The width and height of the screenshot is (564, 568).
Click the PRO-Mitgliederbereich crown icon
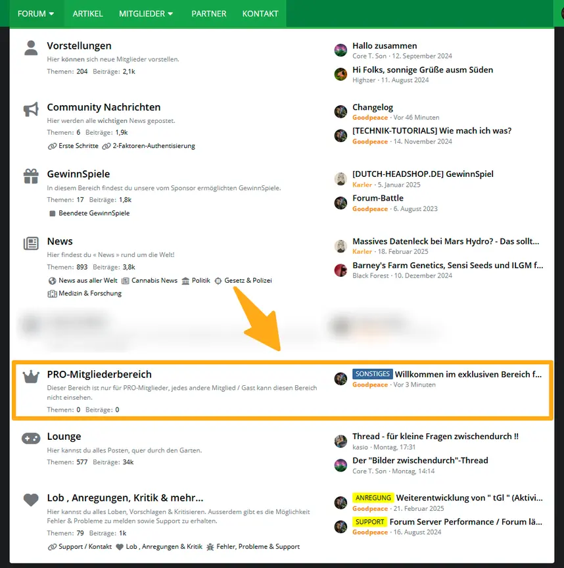(31, 376)
